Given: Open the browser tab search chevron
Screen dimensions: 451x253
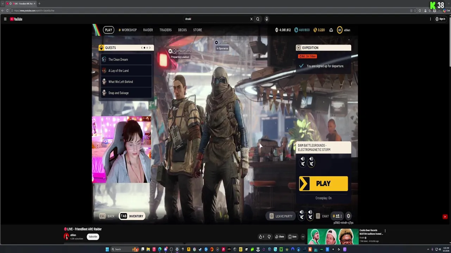Looking at the screenshot, I should [3, 4].
